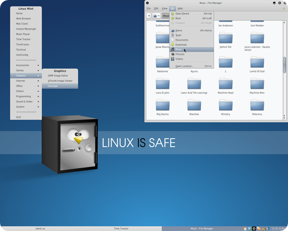
Task: Launch GIMP Image Editor
Action: [60, 76]
